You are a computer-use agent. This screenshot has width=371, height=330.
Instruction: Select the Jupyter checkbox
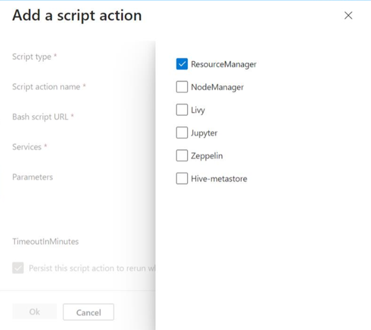(x=182, y=133)
